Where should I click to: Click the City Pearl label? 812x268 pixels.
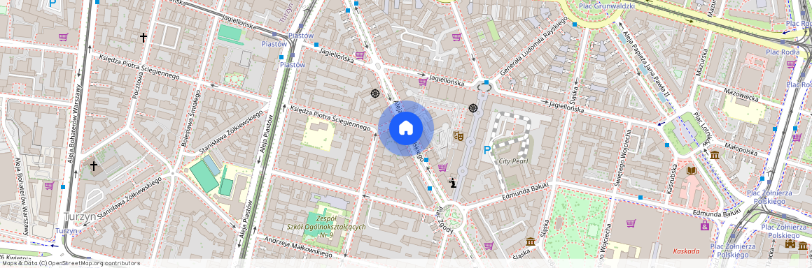(513, 161)
